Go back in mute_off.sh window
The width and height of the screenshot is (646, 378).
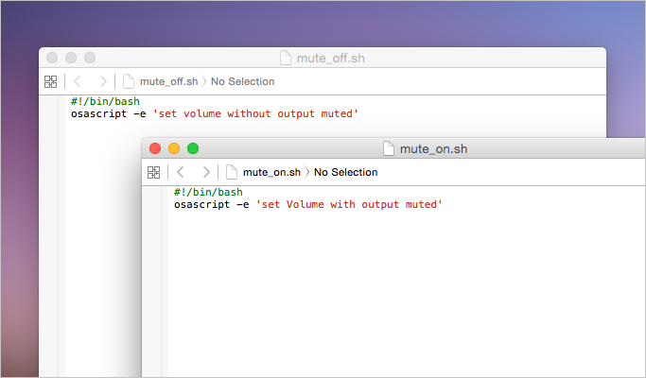point(77,81)
